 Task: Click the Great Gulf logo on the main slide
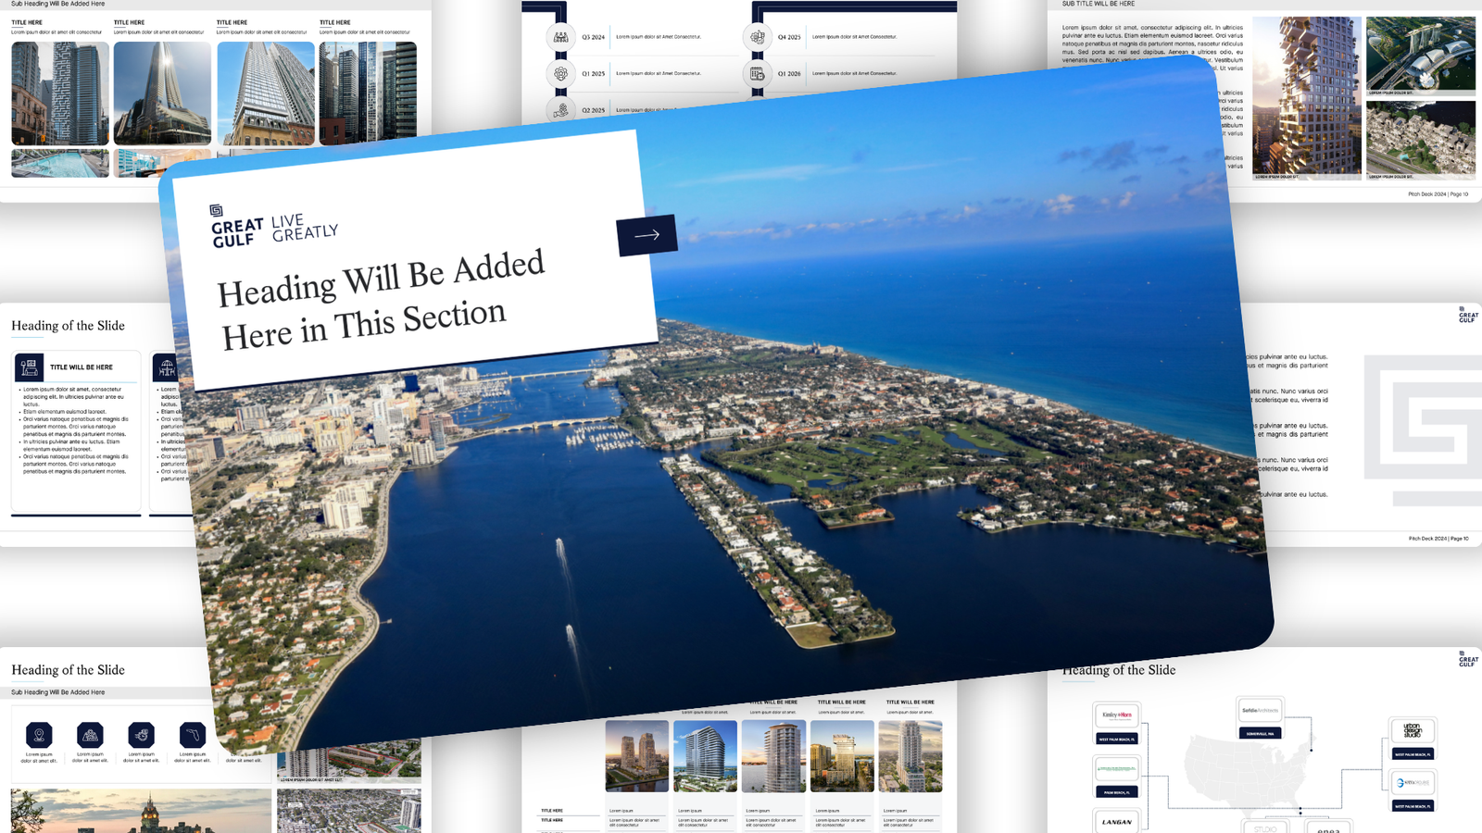coord(236,227)
